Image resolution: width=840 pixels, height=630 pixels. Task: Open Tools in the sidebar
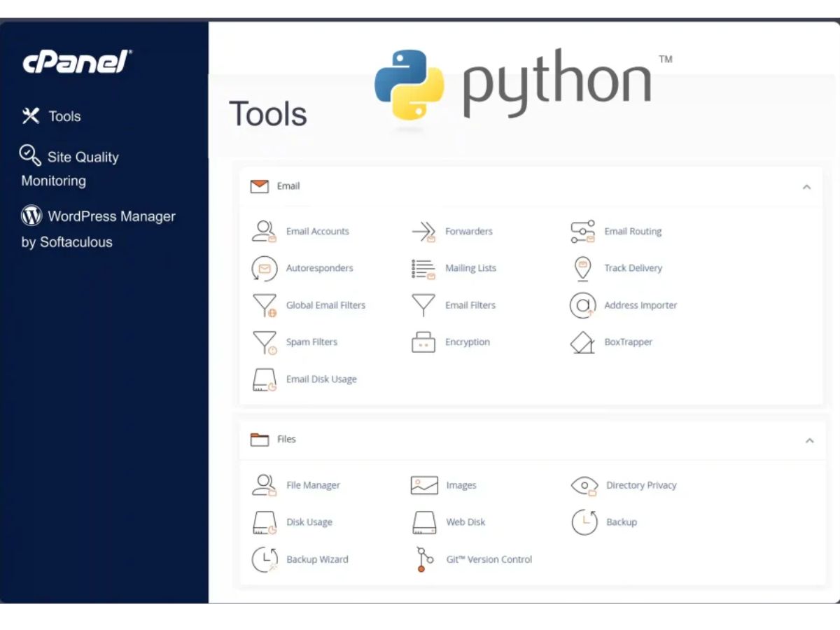[x=51, y=116]
